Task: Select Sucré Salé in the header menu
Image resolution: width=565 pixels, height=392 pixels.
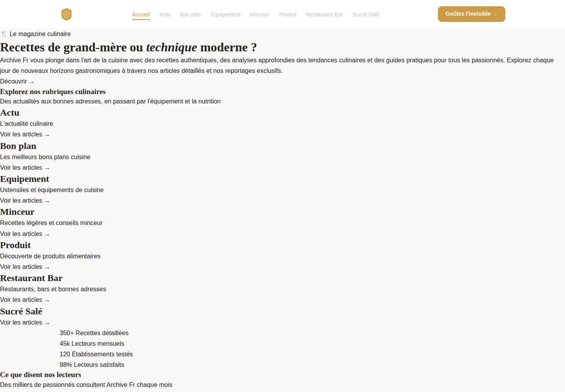Action: point(366,15)
